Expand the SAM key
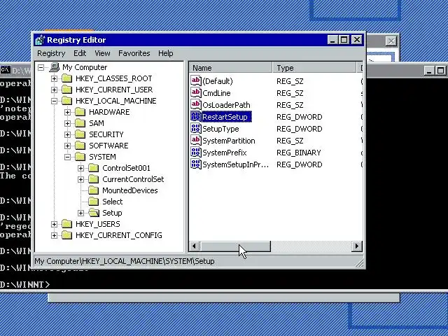This screenshot has height=336, width=448. coord(67,123)
